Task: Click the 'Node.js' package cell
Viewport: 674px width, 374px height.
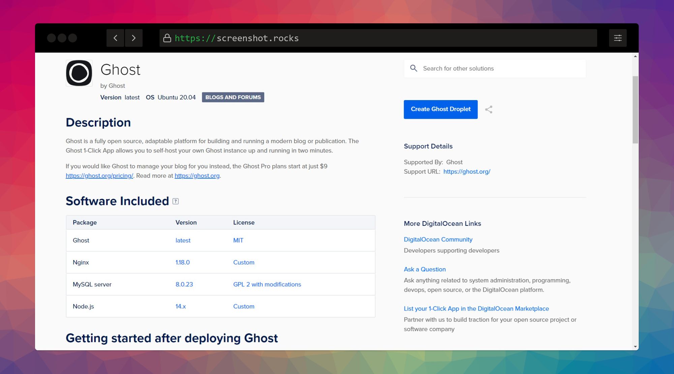Action: (x=83, y=306)
